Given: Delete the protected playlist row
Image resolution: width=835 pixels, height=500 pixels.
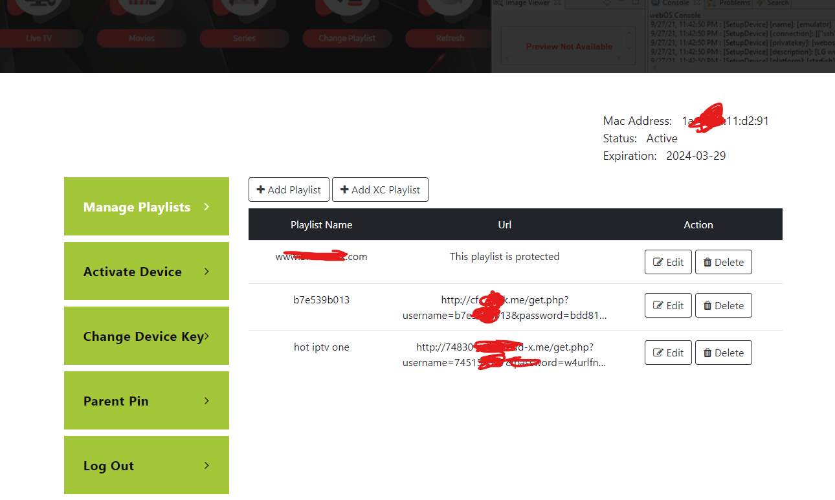Looking at the screenshot, I should click(x=724, y=262).
